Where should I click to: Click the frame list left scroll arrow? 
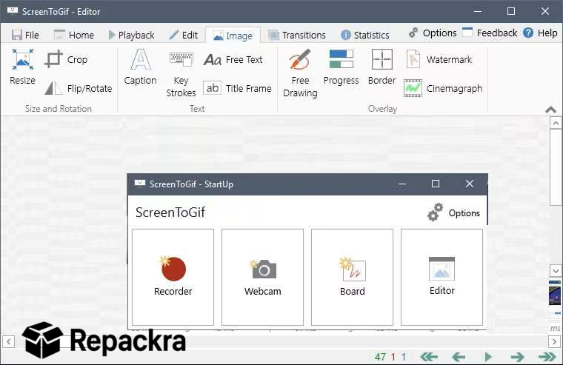9,341
